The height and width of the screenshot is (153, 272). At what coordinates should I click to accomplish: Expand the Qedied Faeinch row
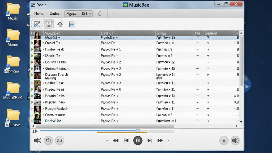(x=43, y=69)
